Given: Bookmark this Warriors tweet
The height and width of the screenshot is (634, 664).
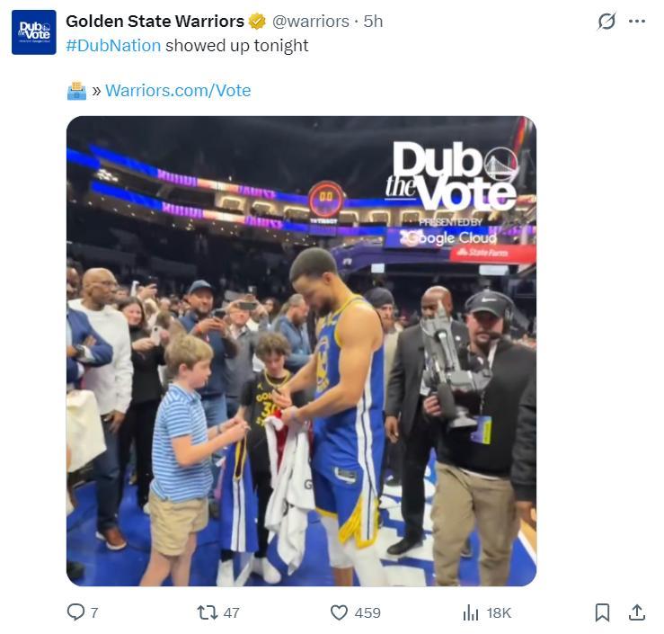Looking at the screenshot, I should 602,612.
